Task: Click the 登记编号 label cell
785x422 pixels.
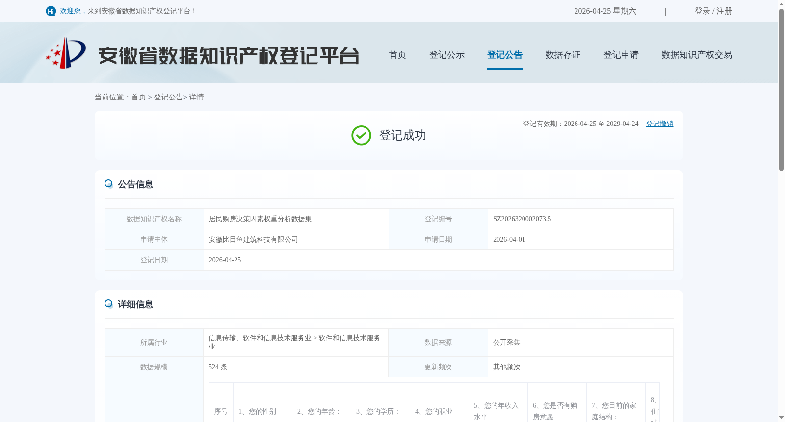Action: coord(438,219)
